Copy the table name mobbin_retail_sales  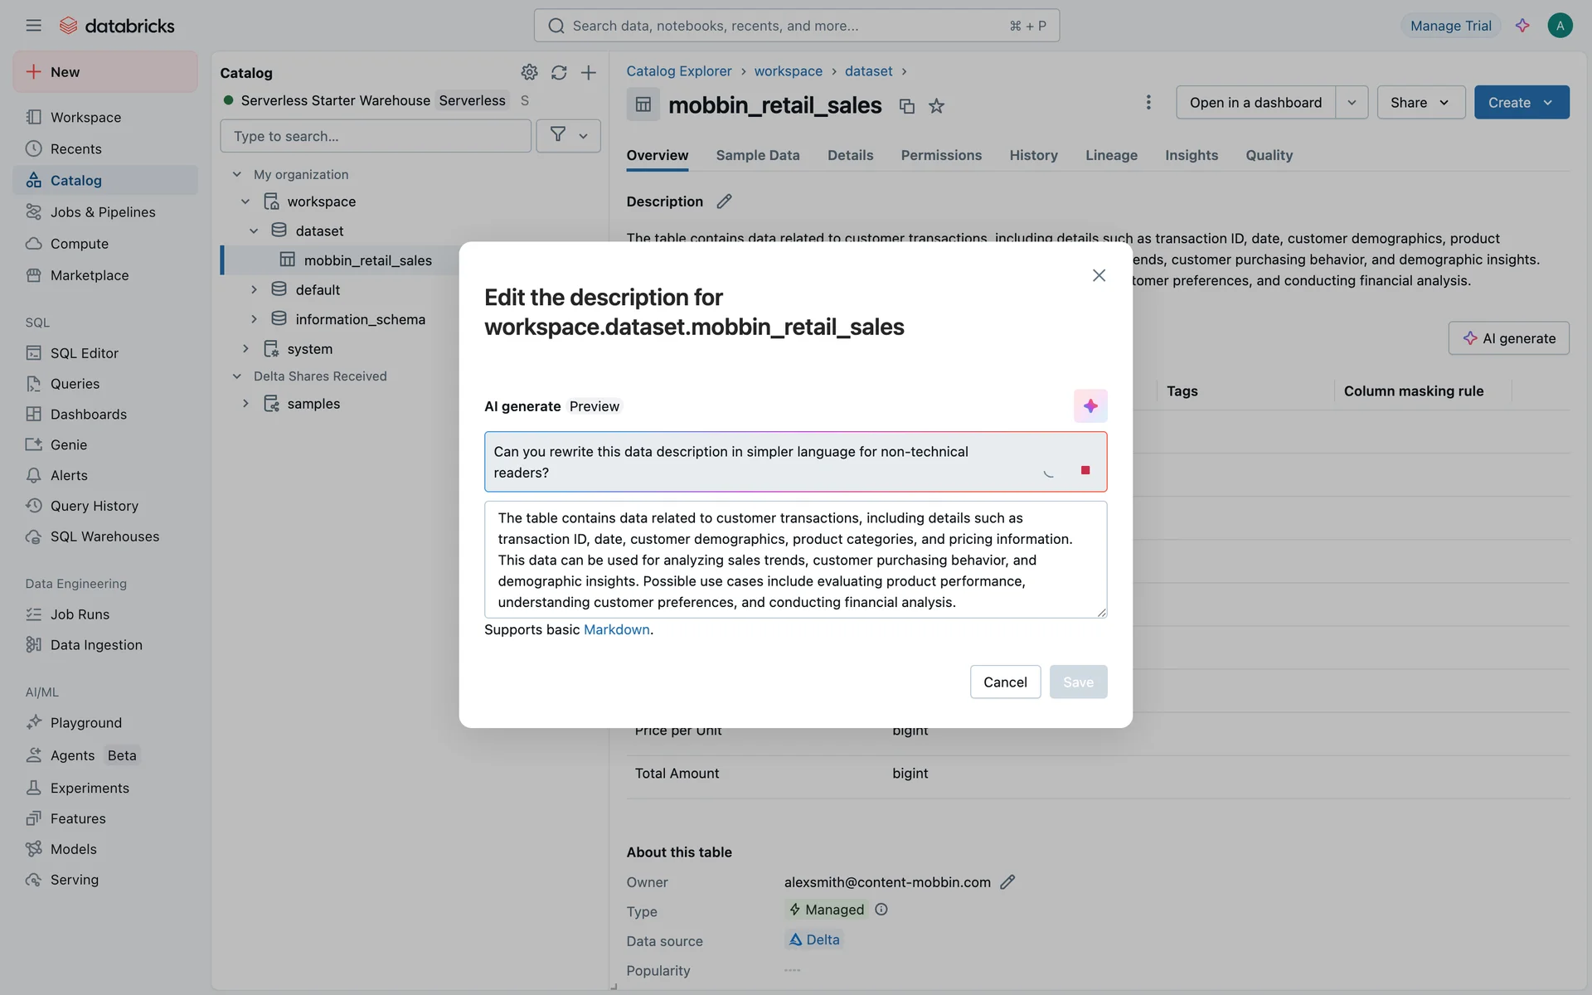906,106
